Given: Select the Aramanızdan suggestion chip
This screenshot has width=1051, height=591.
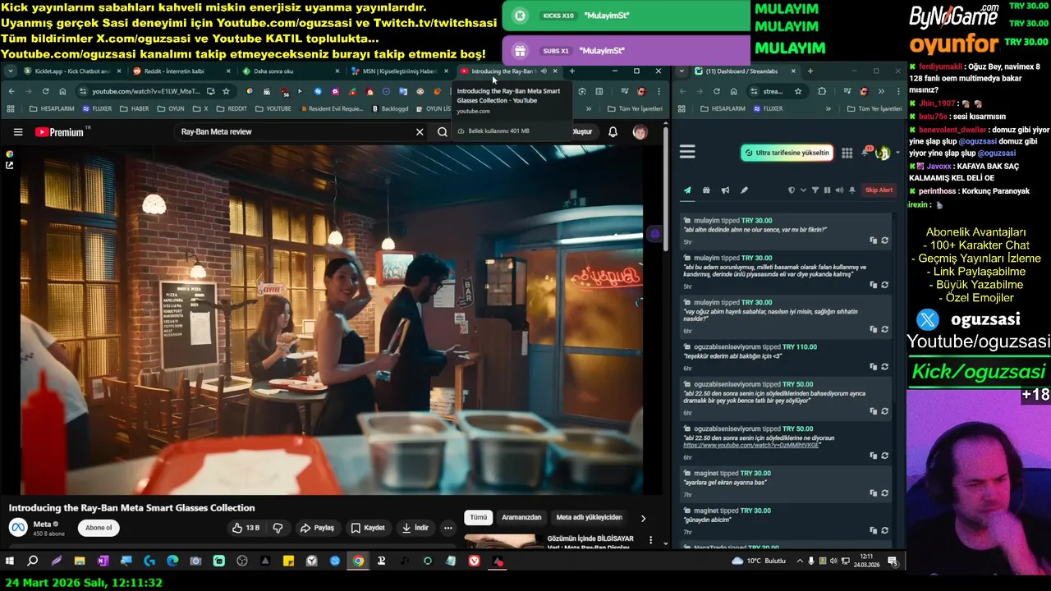Looking at the screenshot, I should point(521,517).
